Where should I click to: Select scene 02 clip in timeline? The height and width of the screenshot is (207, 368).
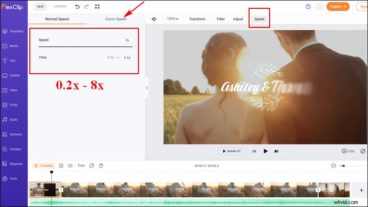click(x=190, y=190)
